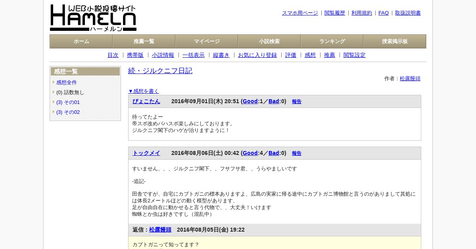476x249 pixels.
Task: Click the date 2016年09月01日(木) 20:51
Action: tap(205, 102)
